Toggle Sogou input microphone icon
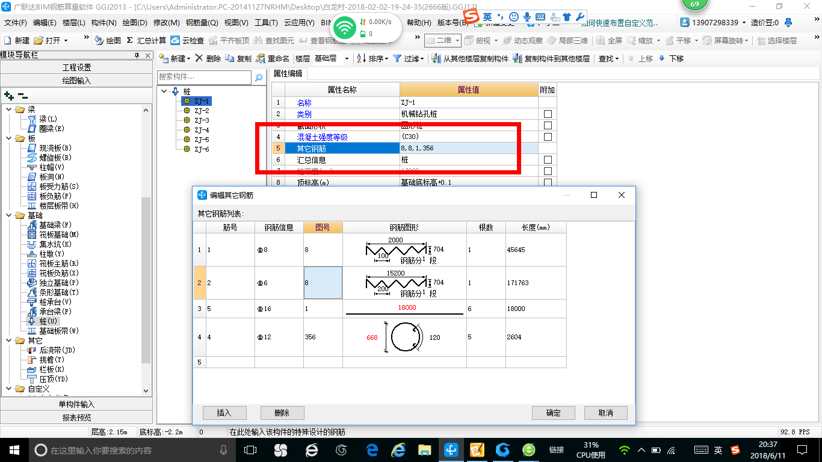Image resolution: width=822 pixels, height=462 pixels. (527, 17)
